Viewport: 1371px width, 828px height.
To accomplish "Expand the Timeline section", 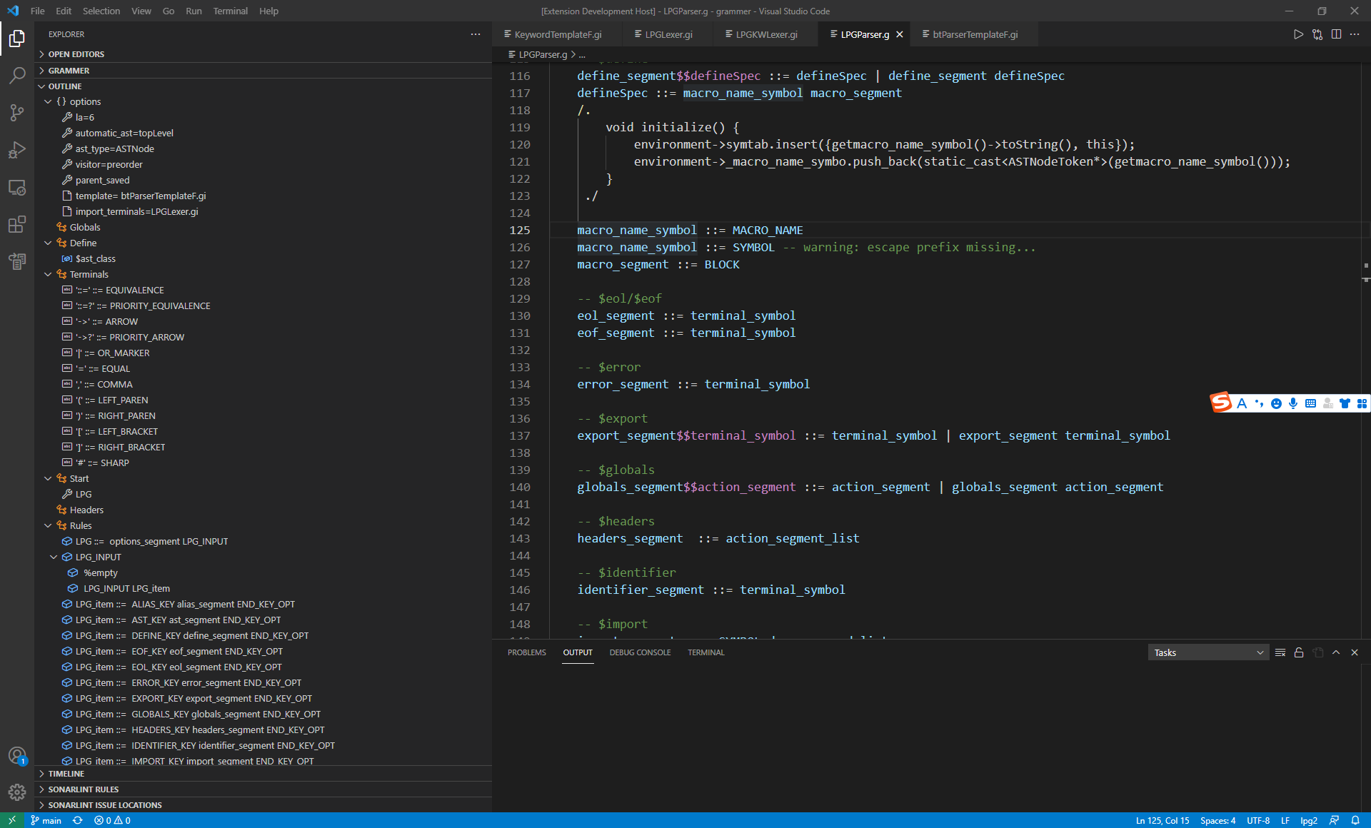I will [66, 774].
